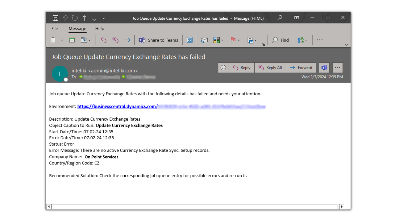This screenshot has height=222, width=396.
Task: Click company name On Point Services
Action: [x=101, y=157]
